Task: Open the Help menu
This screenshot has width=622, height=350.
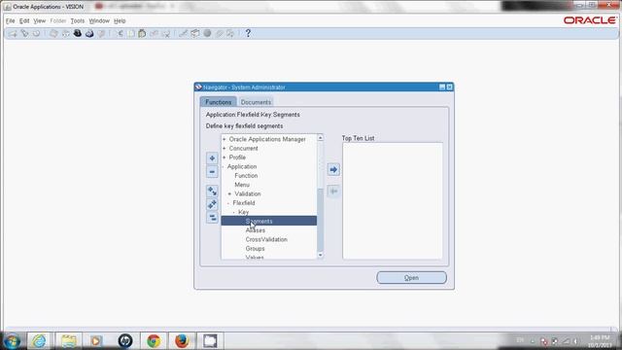Action: (120, 20)
